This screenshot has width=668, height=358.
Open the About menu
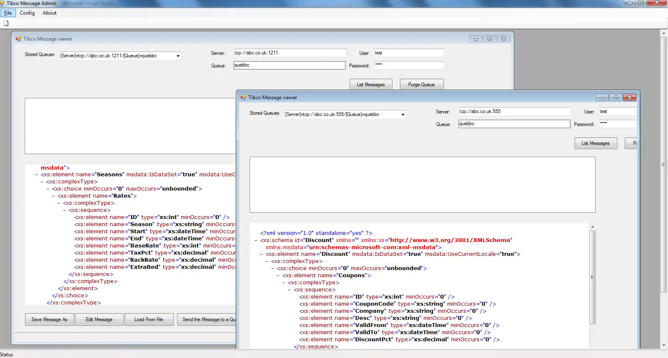point(49,13)
